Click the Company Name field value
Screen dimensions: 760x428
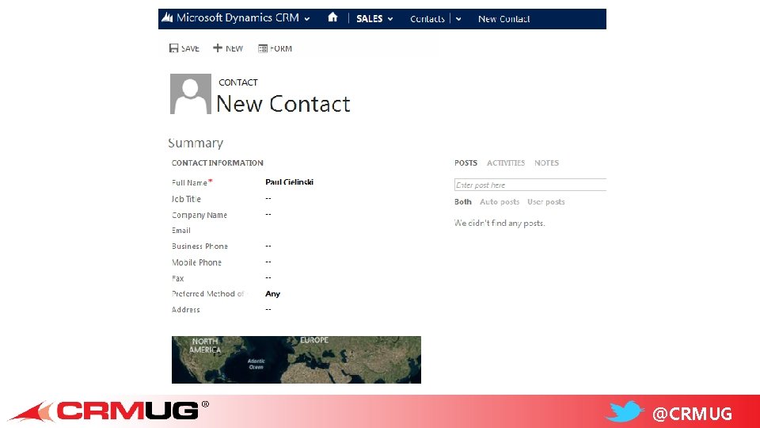(268, 215)
